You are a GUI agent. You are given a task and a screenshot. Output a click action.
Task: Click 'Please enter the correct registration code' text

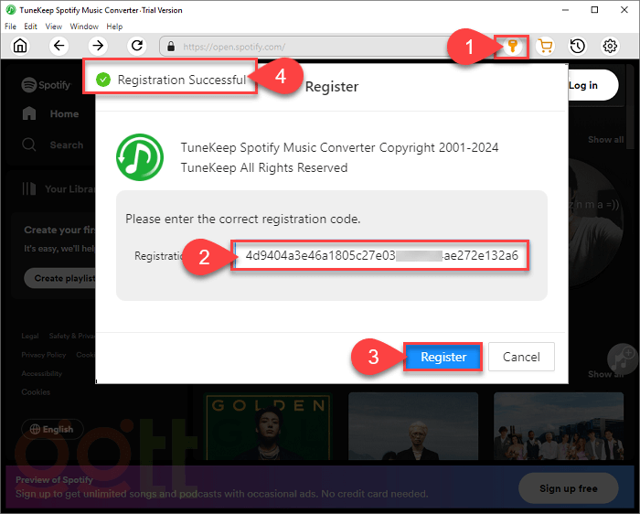(243, 219)
